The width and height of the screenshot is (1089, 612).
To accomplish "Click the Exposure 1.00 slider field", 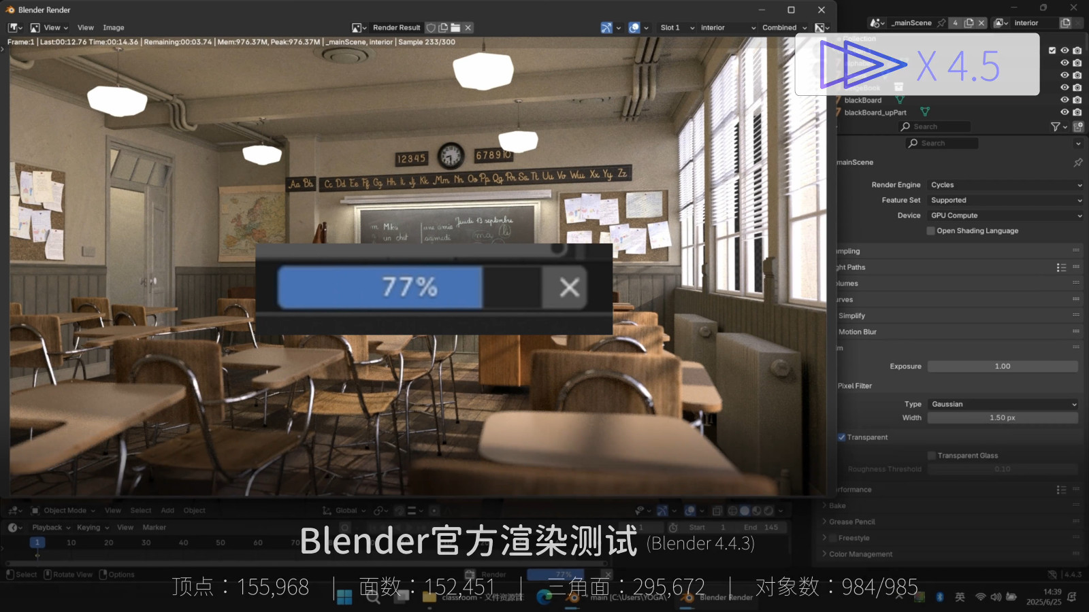I will click(x=1003, y=367).
